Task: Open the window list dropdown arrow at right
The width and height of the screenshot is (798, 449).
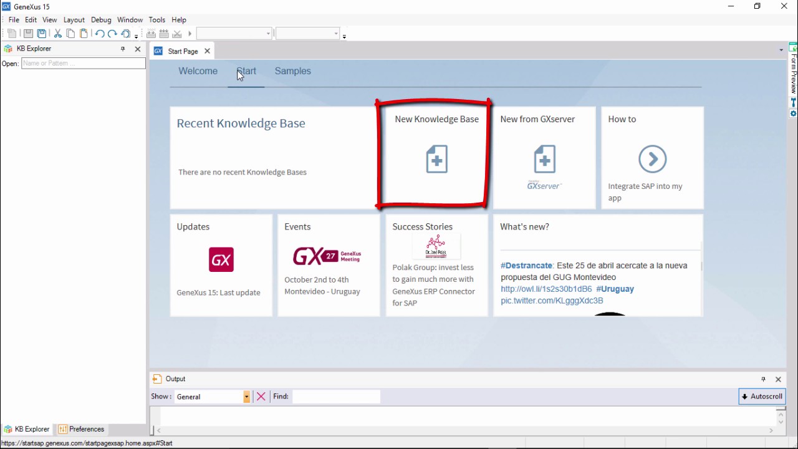Action: click(781, 50)
